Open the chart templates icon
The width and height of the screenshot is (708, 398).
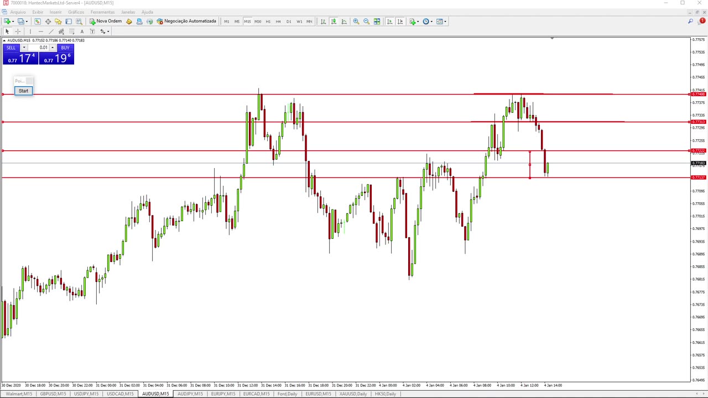point(440,22)
